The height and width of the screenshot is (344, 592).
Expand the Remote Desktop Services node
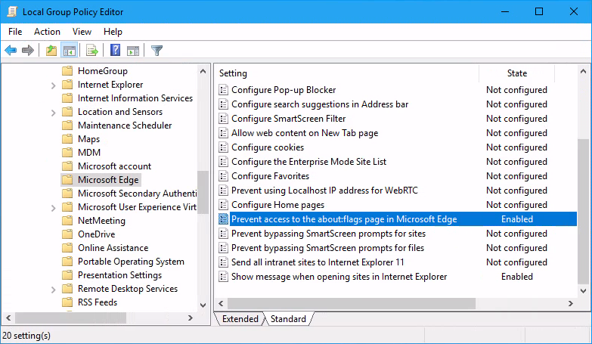click(53, 289)
